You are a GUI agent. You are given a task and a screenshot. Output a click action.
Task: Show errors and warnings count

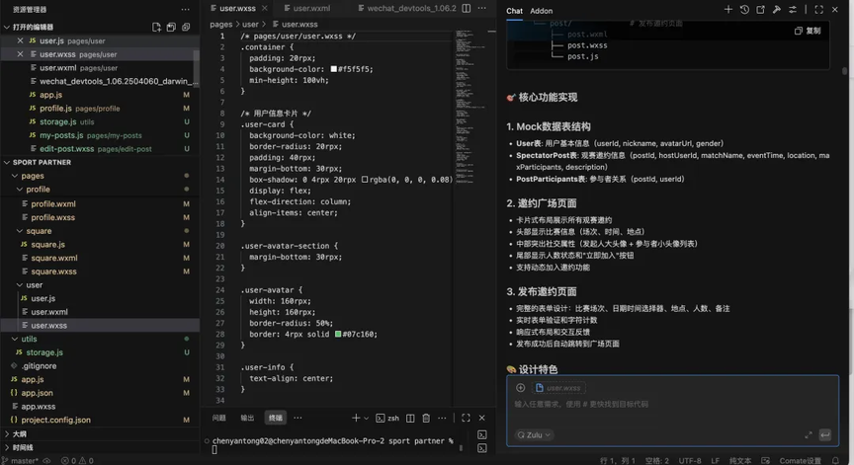tap(77, 461)
